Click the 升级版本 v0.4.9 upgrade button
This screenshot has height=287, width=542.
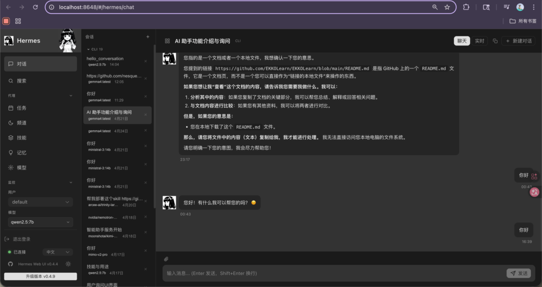[40, 276]
